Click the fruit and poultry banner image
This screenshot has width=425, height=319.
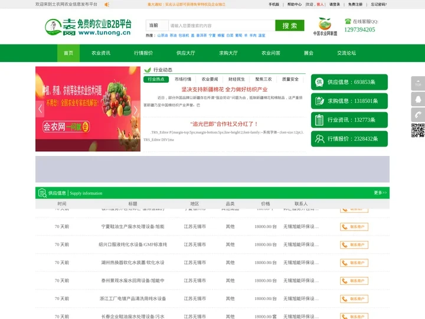click(88, 109)
